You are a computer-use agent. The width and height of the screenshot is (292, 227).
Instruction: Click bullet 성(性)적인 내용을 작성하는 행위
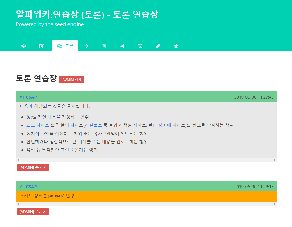click(57, 117)
